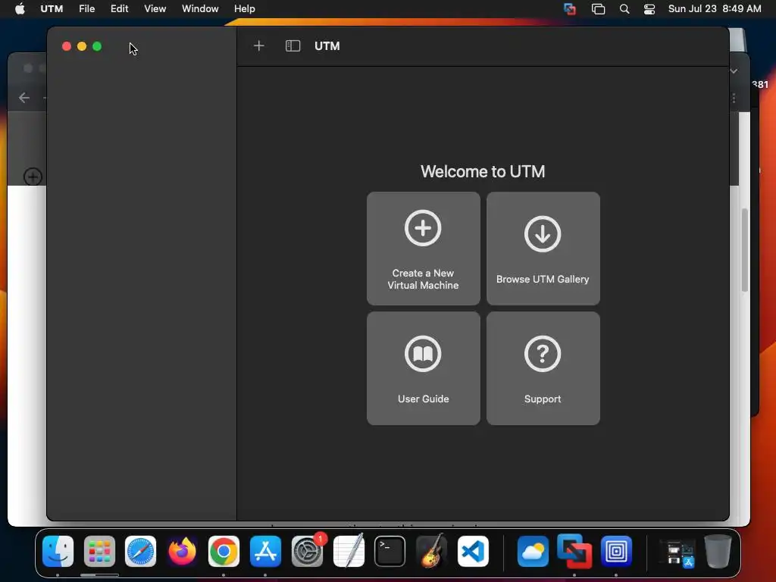Open the User Guide card

point(423,368)
